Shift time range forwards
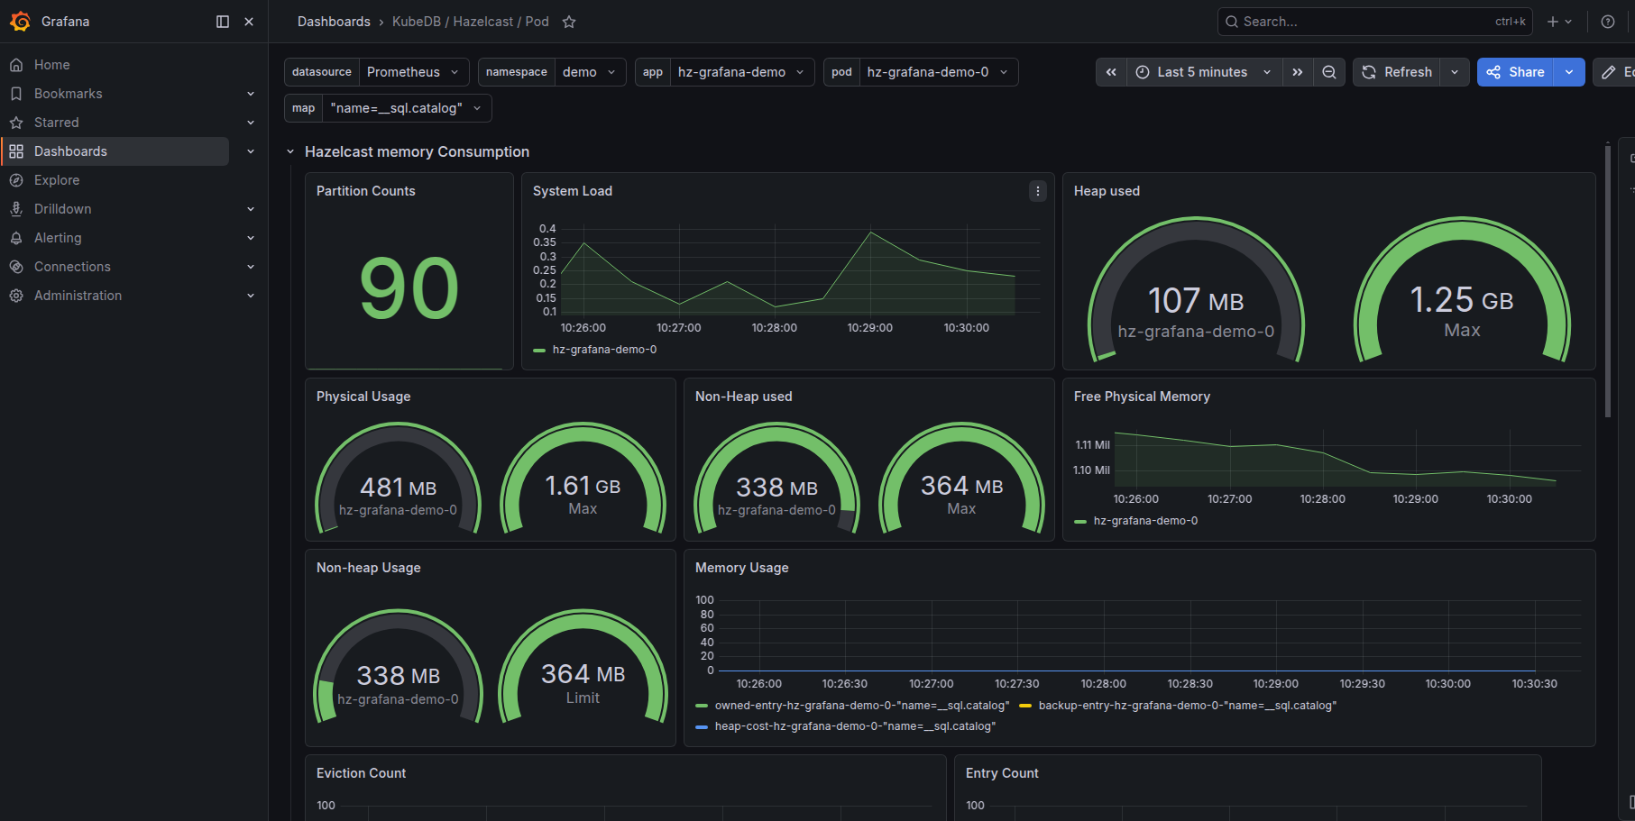Viewport: 1635px width, 821px height. click(x=1297, y=72)
